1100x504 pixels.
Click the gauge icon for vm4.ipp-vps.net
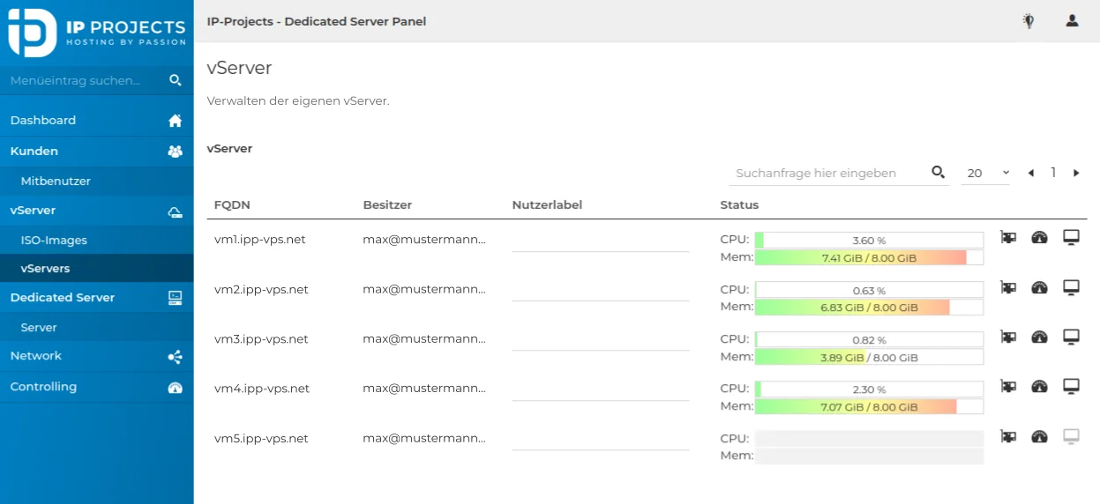click(x=1039, y=386)
